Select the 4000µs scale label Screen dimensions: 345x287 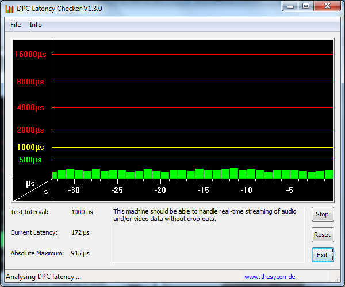30,107
